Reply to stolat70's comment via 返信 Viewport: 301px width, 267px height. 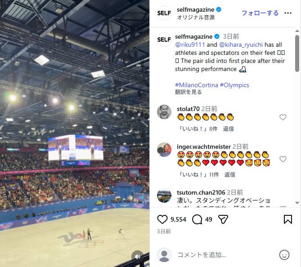(228, 129)
